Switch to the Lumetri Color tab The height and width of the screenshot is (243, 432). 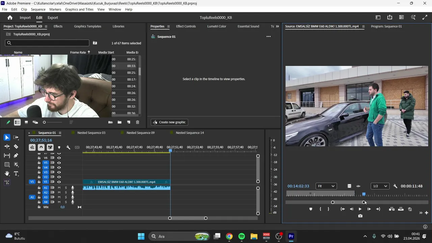click(216, 26)
